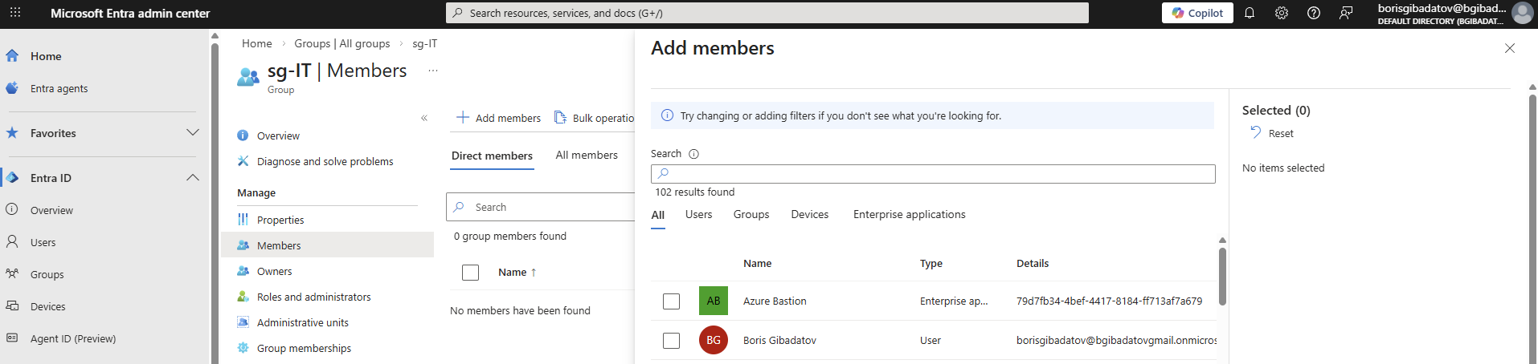Expand the Favorites section
This screenshot has height=364, width=1538.
pyautogui.click(x=193, y=133)
